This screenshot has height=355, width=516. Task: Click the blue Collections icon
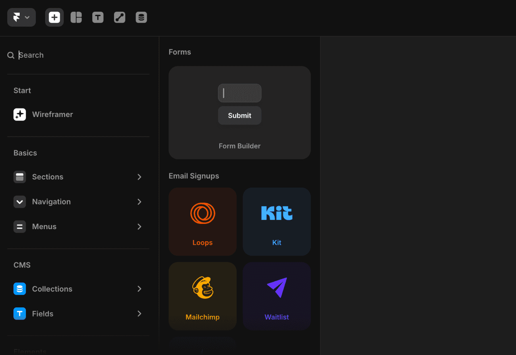[x=20, y=289]
